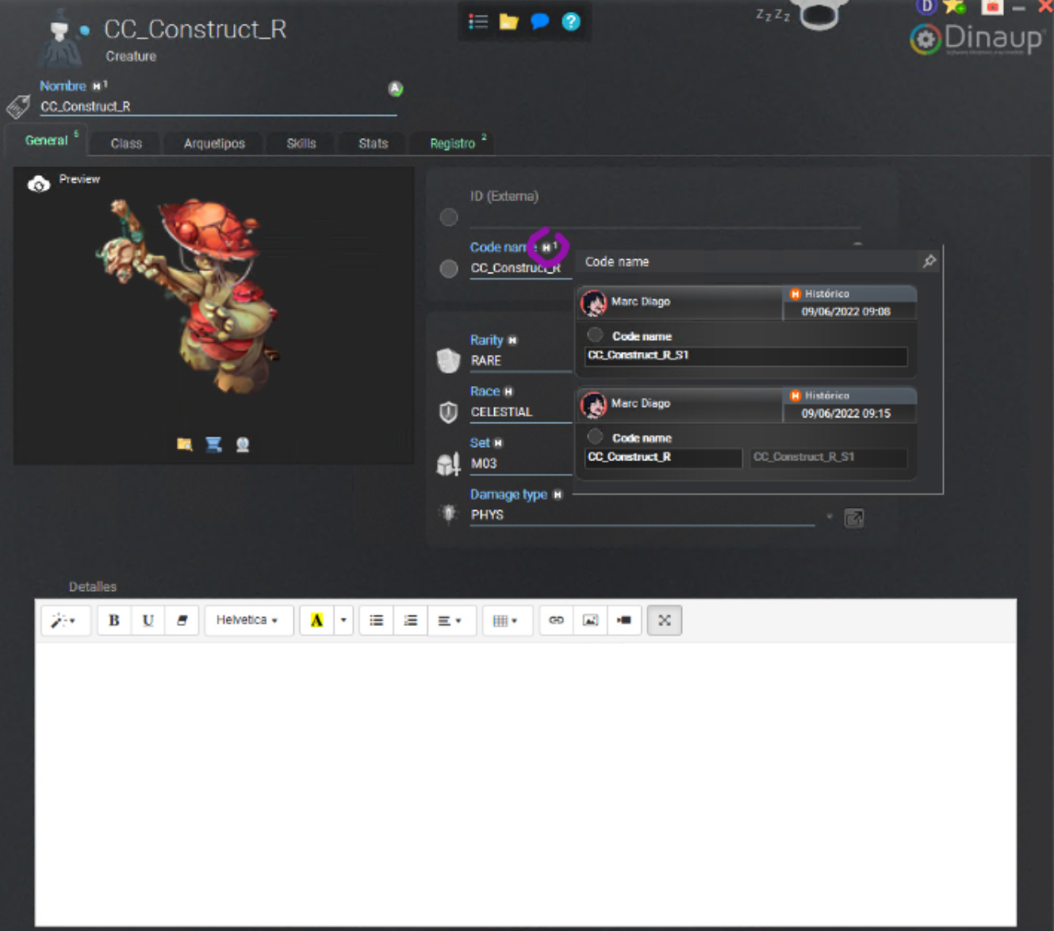1054x931 pixels.
Task: Open the paragraph alignment dropdown
Action: tap(449, 620)
